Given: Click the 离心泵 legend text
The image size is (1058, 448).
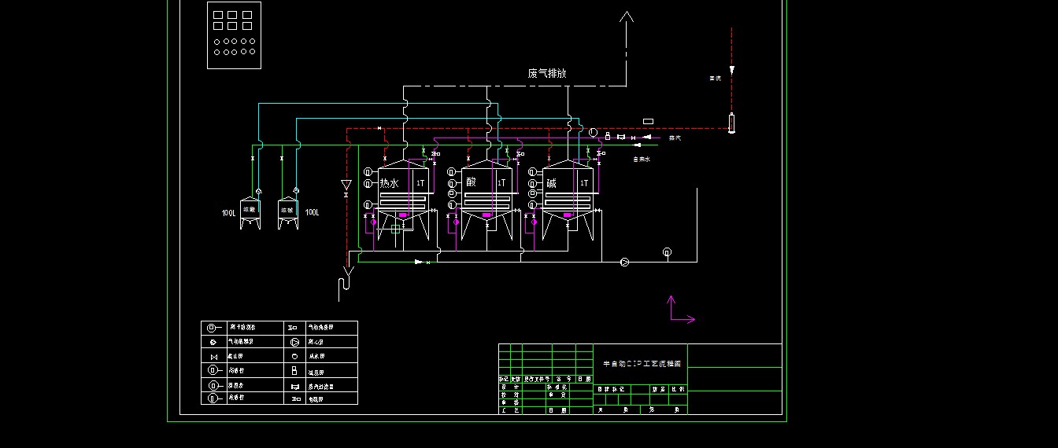Looking at the screenshot, I should [316, 342].
